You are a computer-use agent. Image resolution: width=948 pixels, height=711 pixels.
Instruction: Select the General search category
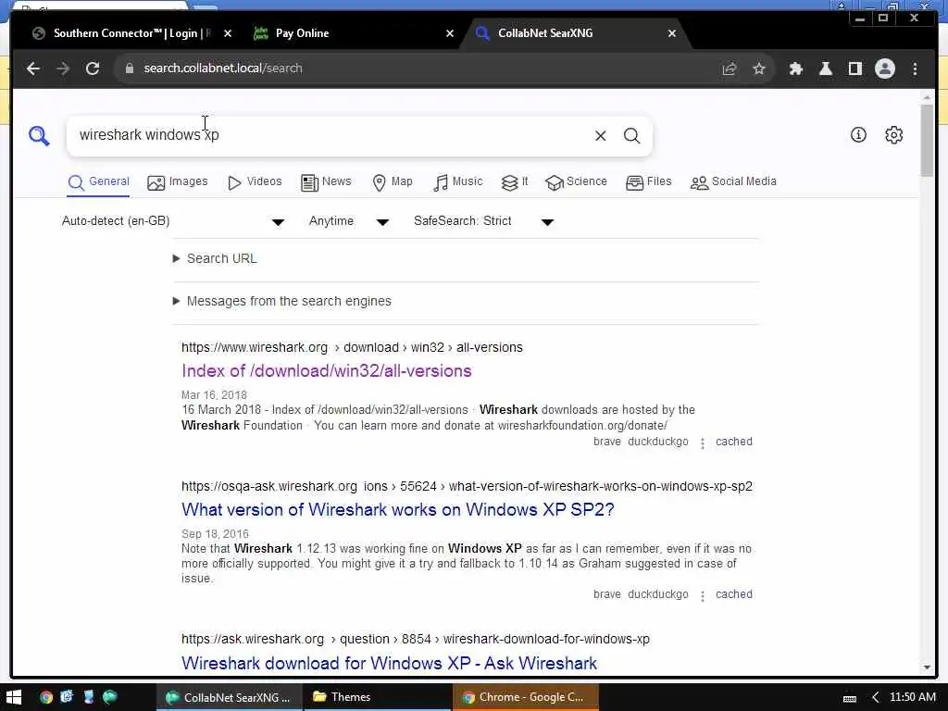click(x=98, y=182)
